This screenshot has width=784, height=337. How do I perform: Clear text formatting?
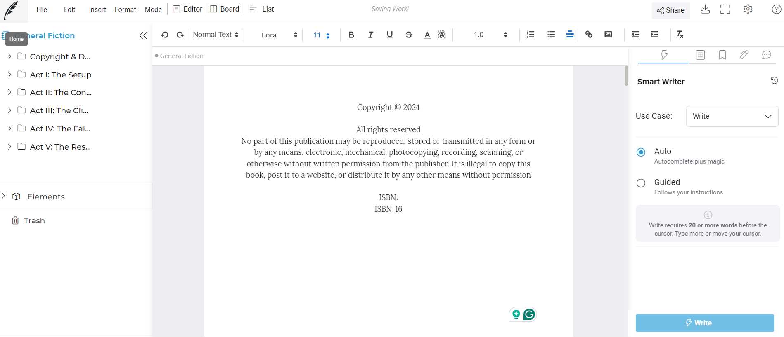click(680, 35)
